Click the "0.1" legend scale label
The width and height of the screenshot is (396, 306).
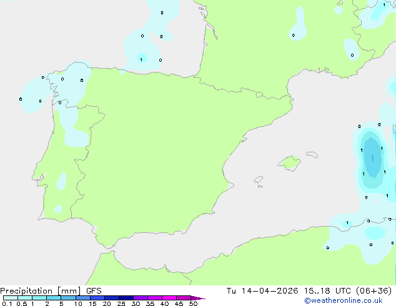(7, 304)
